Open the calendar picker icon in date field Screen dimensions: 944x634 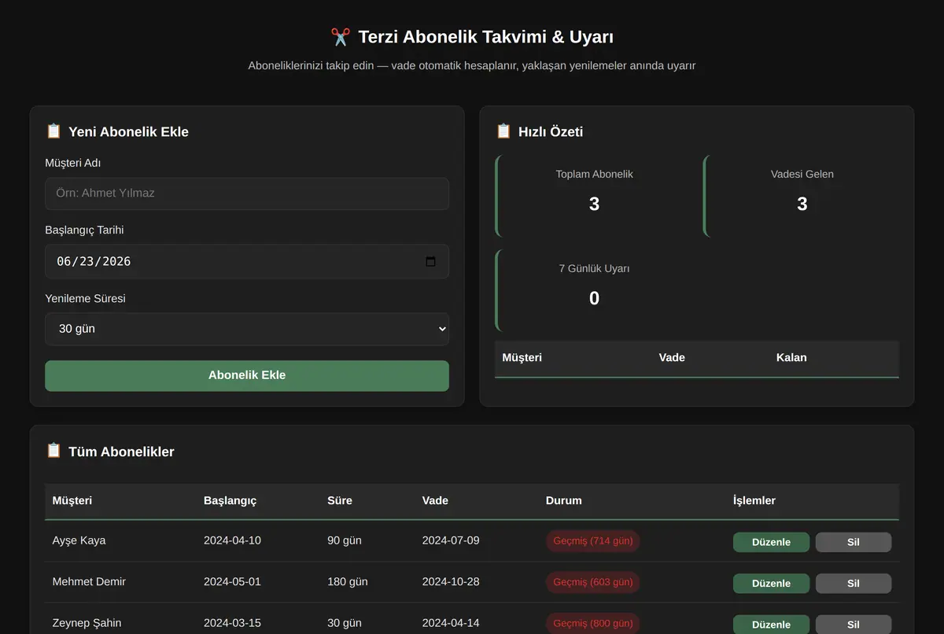tap(430, 261)
